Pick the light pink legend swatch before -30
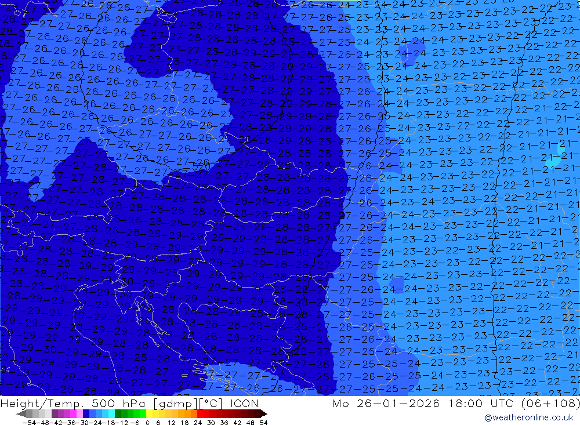The width and height of the screenshot is (580, 425). pyautogui.click(x=79, y=414)
